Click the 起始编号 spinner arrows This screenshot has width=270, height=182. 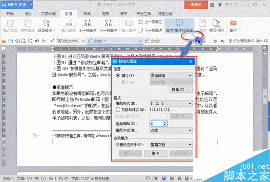[165, 124]
